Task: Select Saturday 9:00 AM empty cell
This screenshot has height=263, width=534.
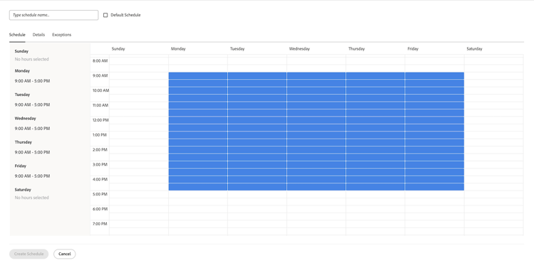Action: (x=494, y=76)
